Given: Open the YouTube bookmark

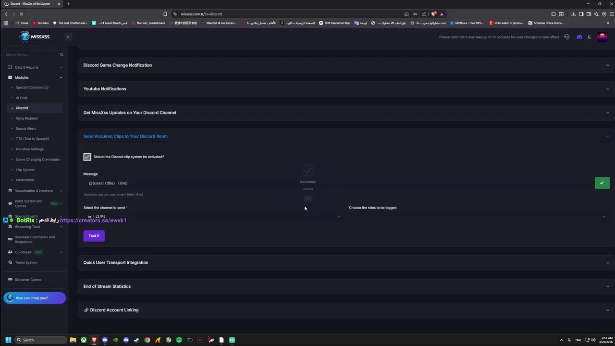Looking at the screenshot, I should [x=40, y=23].
